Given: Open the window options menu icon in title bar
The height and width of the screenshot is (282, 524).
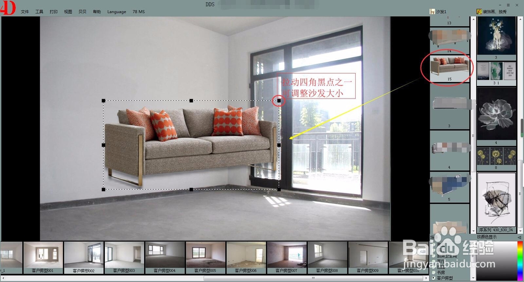Looking at the screenshot, I should (508, 5).
